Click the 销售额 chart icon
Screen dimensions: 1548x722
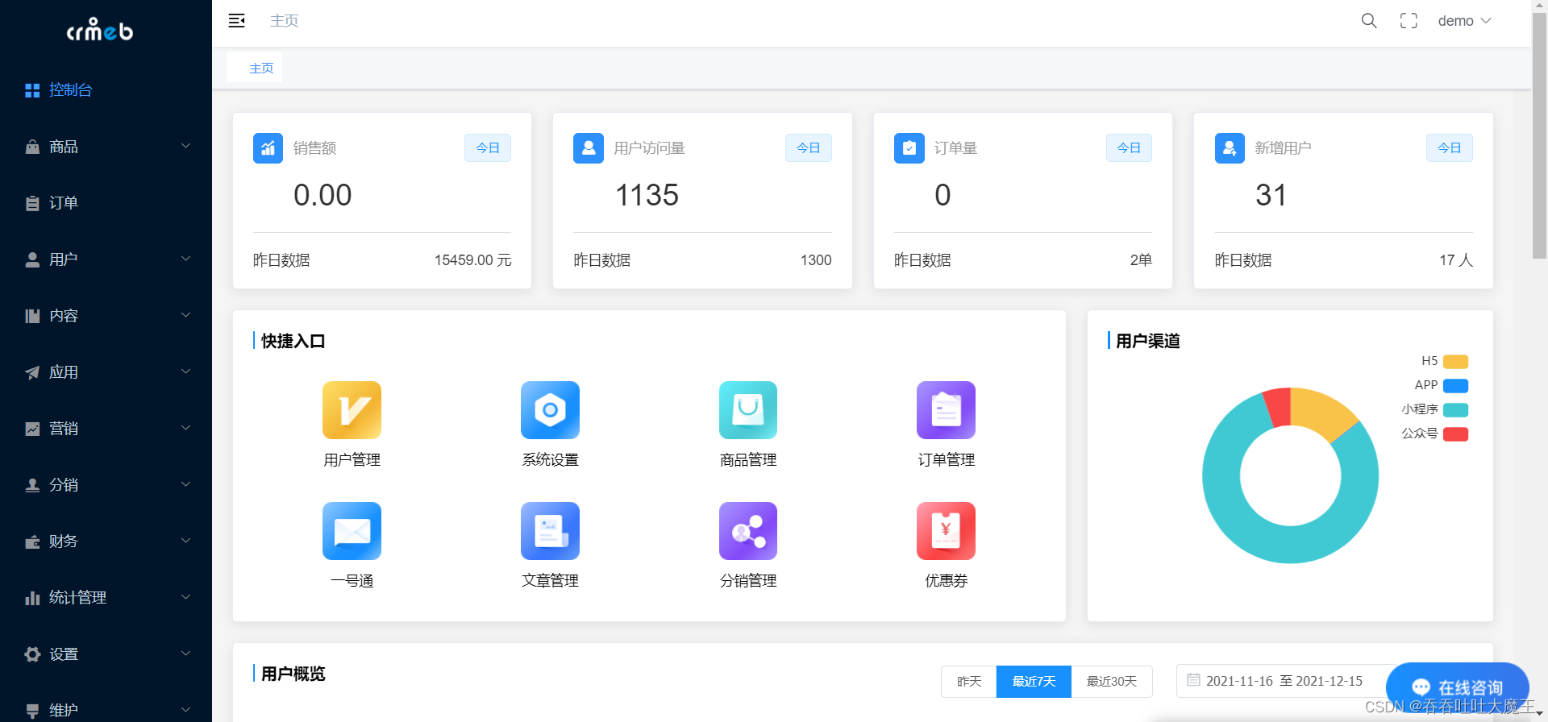pos(268,148)
